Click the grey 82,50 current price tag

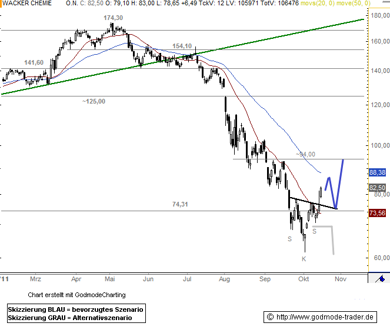pyautogui.click(x=376, y=188)
